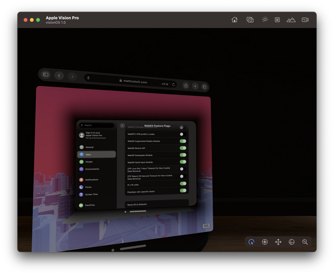Open FaceTime in Settings sidebar
Image resolution: width=334 pixels, height=275 pixels.
tap(97, 205)
